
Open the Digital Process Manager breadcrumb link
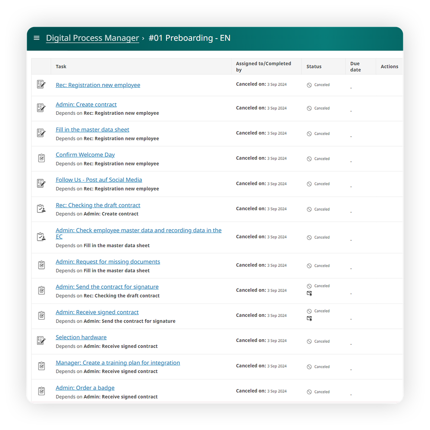click(x=92, y=38)
